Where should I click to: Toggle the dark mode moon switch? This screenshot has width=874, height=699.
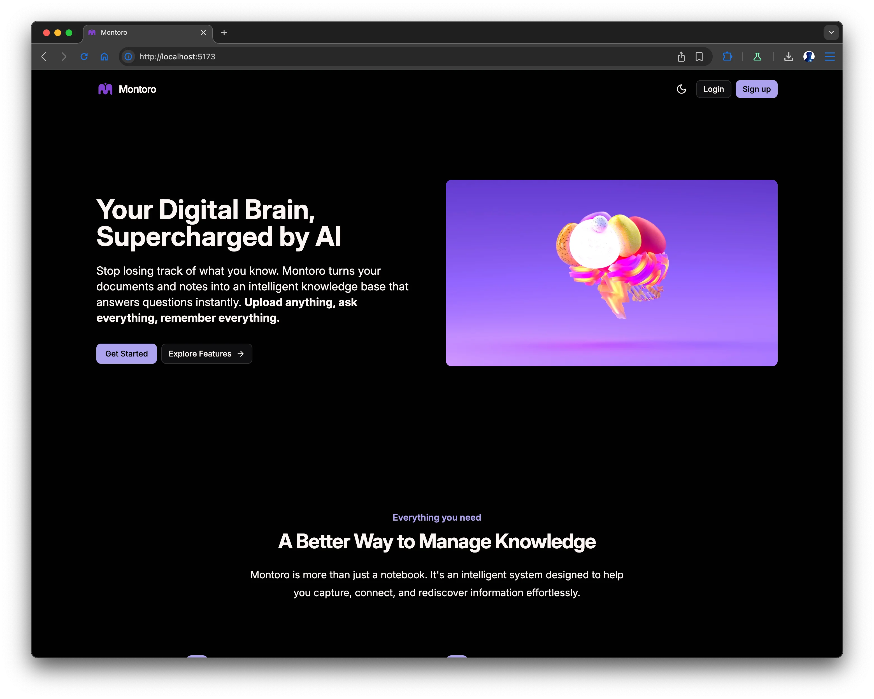point(682,89)
